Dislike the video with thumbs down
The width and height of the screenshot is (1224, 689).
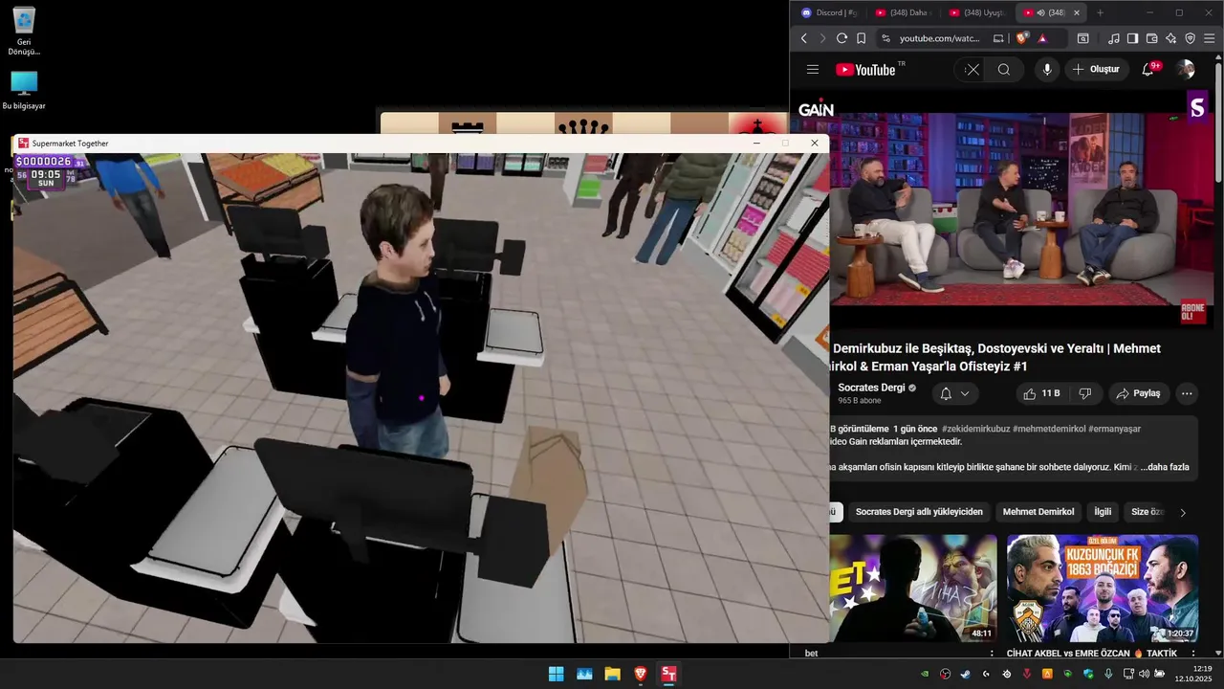[1085, 393]
